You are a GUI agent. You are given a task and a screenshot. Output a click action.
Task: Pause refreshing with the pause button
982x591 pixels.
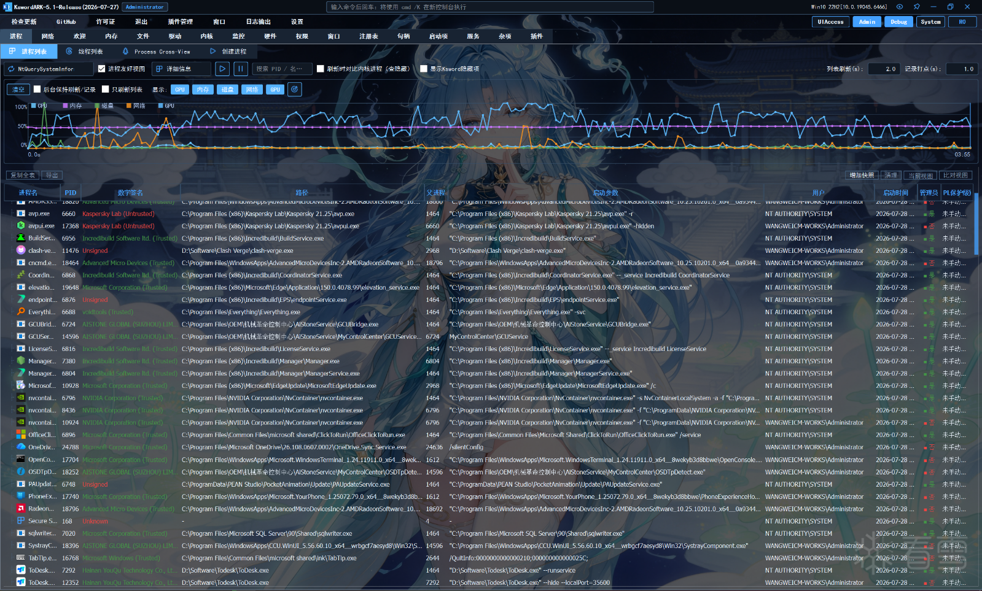(241, 69)
